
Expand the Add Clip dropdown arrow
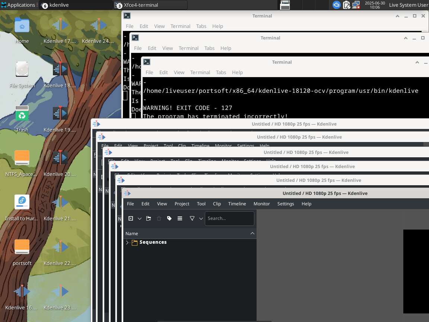tap(140, 218)
